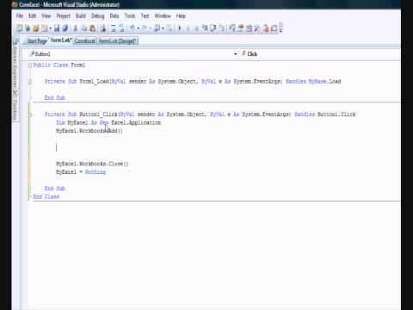
Task: Click the Paste clipboard icon
Action: point(92,28)
